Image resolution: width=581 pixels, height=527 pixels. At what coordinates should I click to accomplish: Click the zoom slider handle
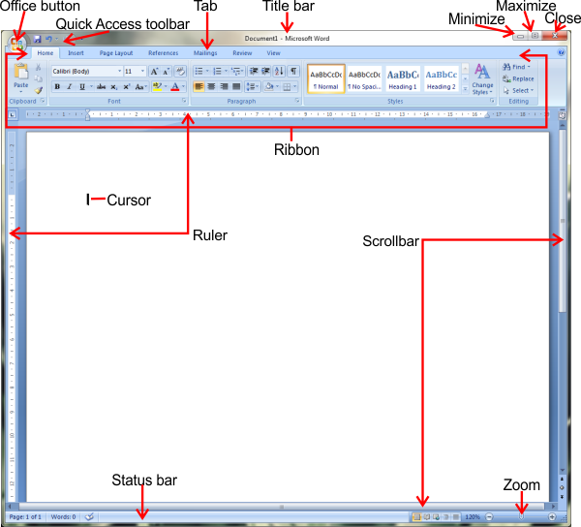[x=521, y=516]
